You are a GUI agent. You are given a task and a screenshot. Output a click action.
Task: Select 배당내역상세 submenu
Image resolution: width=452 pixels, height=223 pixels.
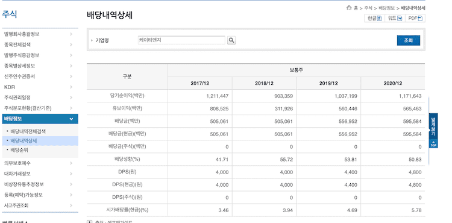[24, 141]
